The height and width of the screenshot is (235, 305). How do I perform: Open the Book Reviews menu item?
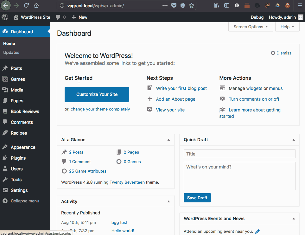[25, 111]
